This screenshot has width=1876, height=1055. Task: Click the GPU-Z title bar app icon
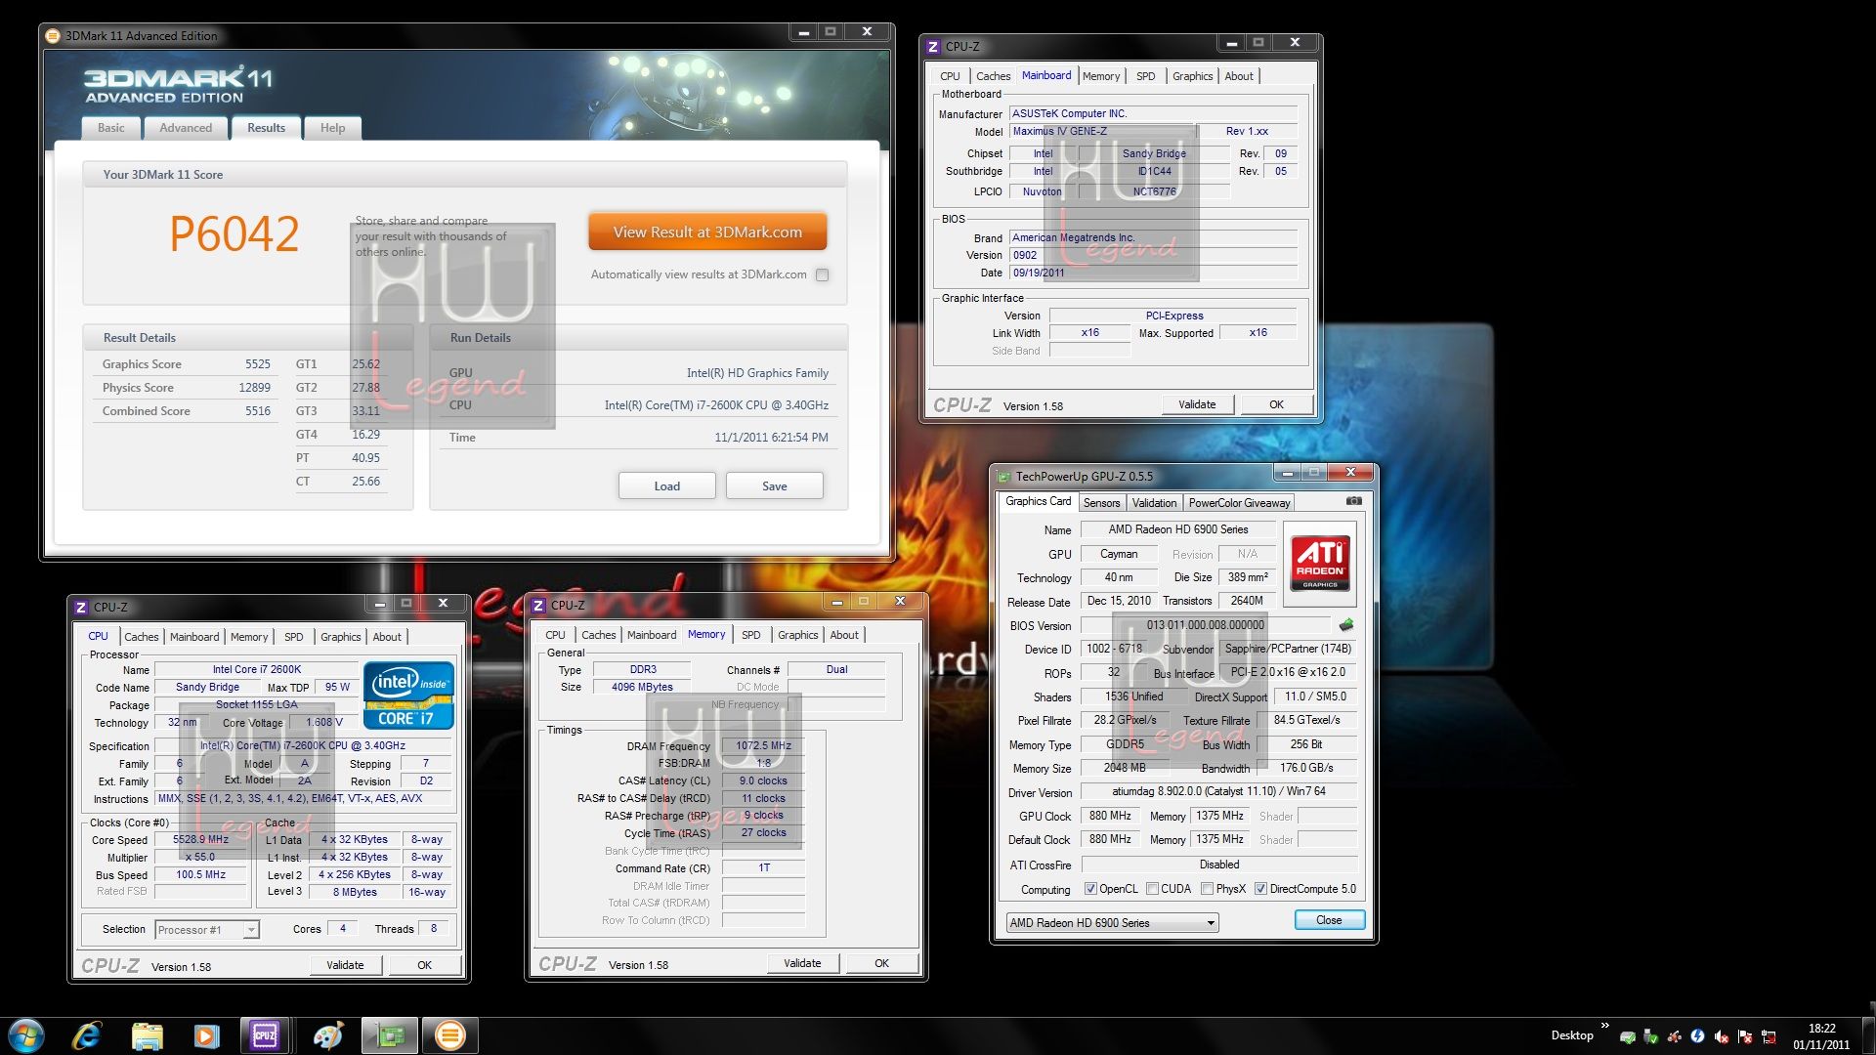1003,477
